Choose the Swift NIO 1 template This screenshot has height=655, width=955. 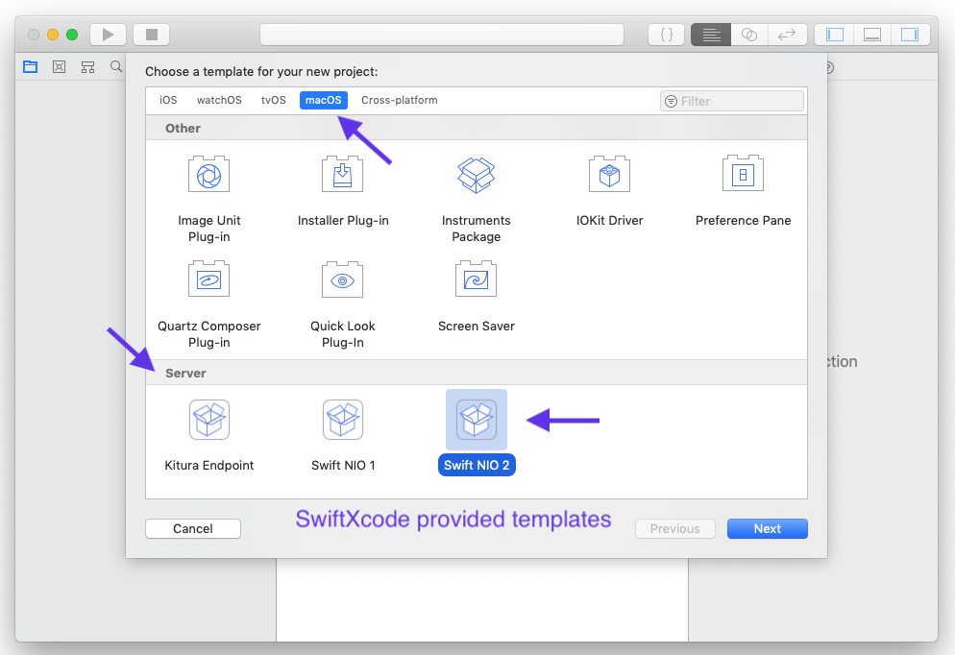tap(343, 436)
